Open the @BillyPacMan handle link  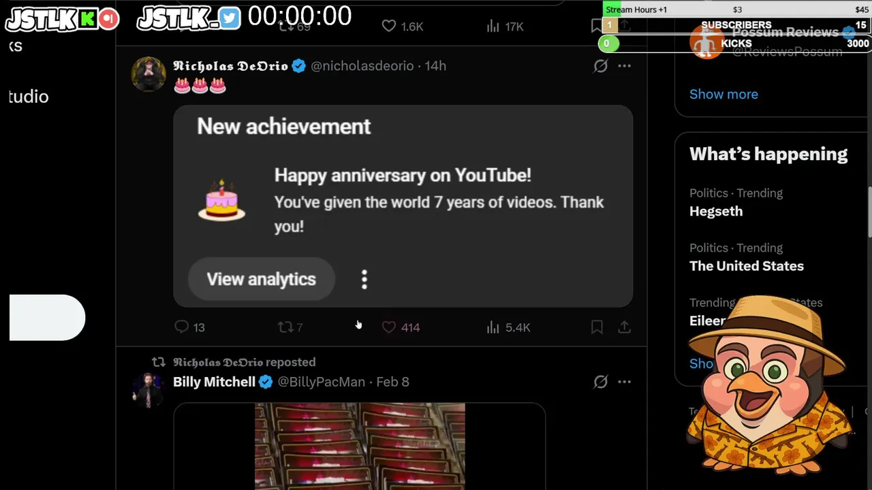click(x=322, y=382)
